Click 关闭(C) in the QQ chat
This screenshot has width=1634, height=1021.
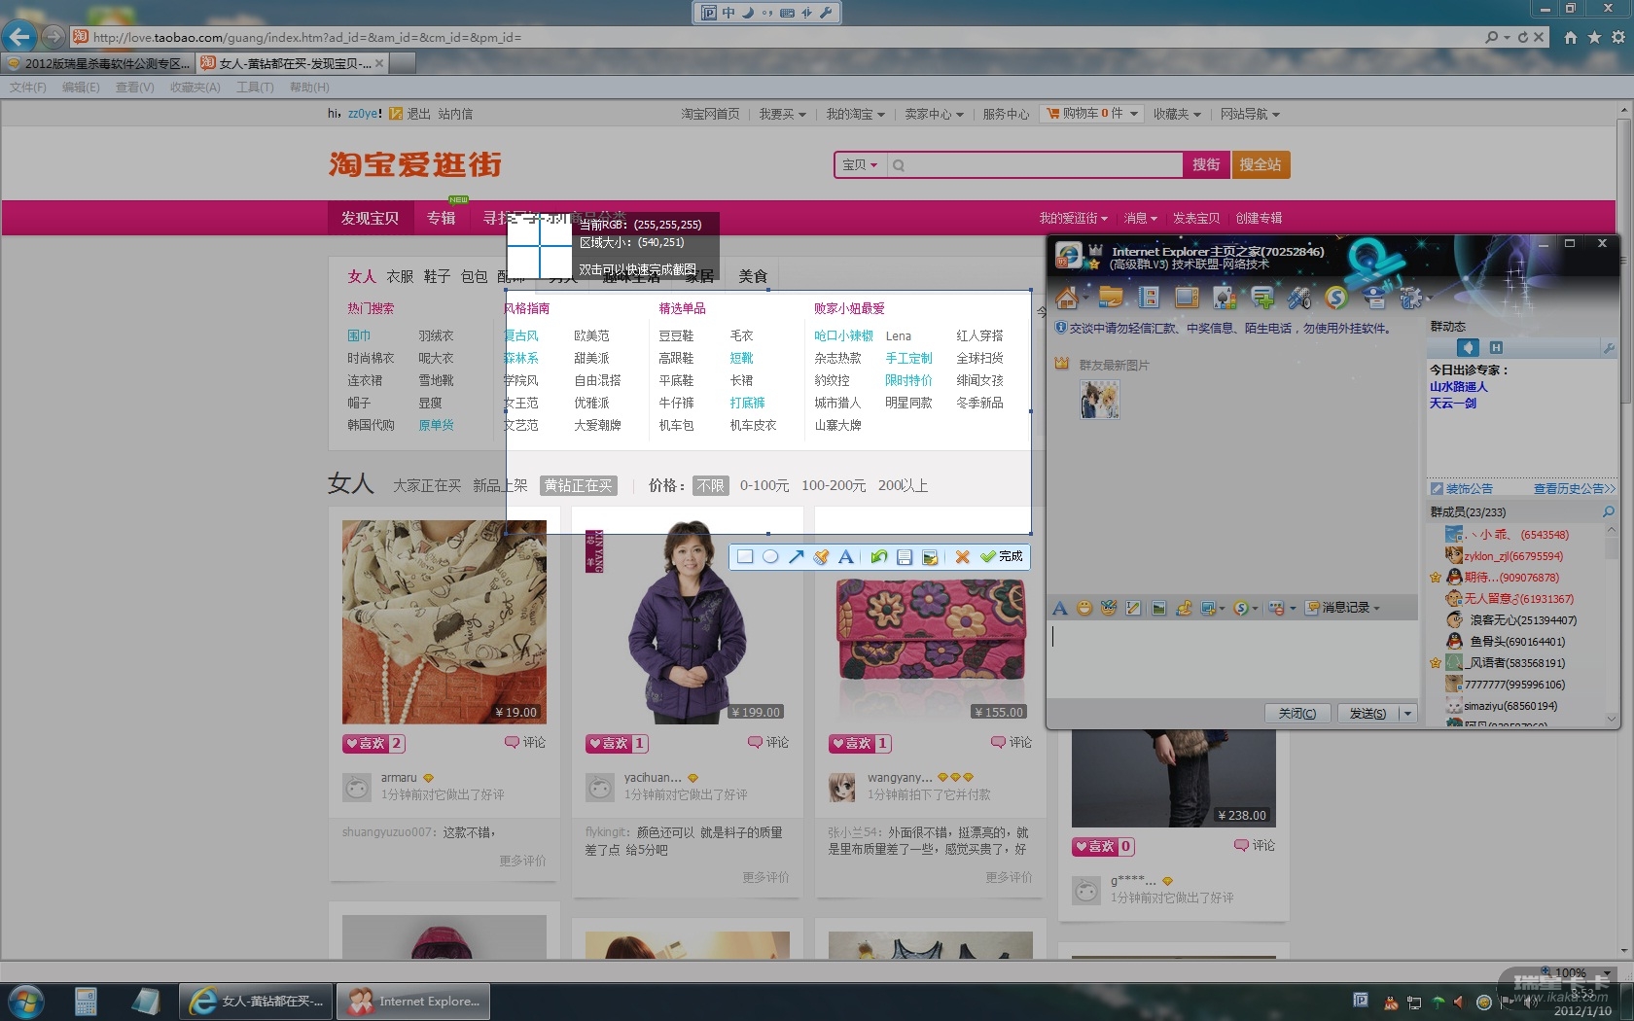pos(1297,714)
